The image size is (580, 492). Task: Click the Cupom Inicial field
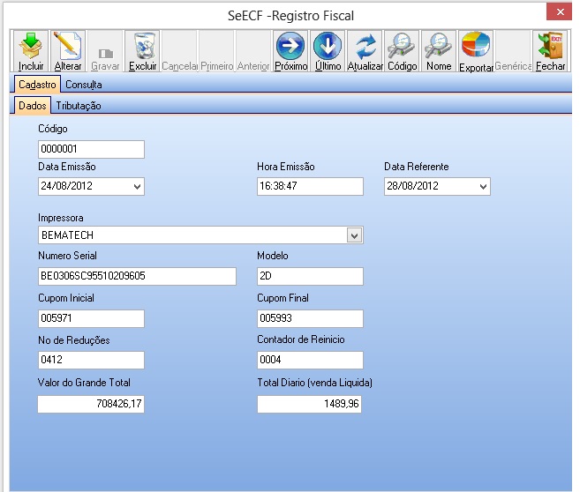[91, 319]
